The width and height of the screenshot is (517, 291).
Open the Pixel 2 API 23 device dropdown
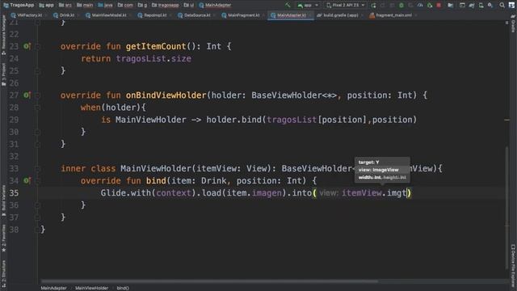pyautogui.click(x=346, y=5)
